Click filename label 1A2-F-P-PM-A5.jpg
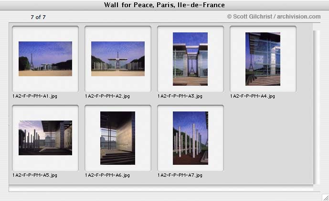 [x=35, y=175]
